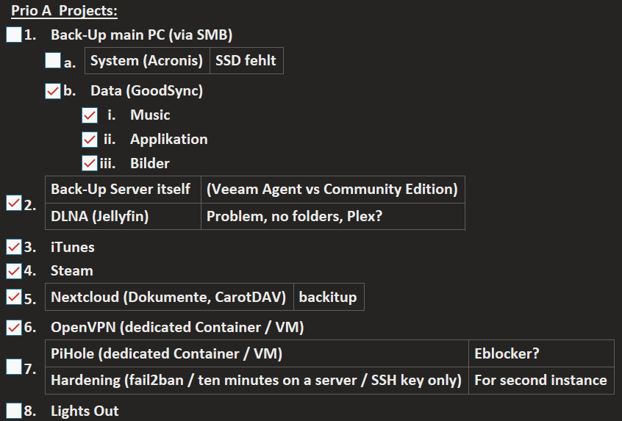Click the Prio A Projects heading
The width and height of the screenshot is (622, 421).
64,11
